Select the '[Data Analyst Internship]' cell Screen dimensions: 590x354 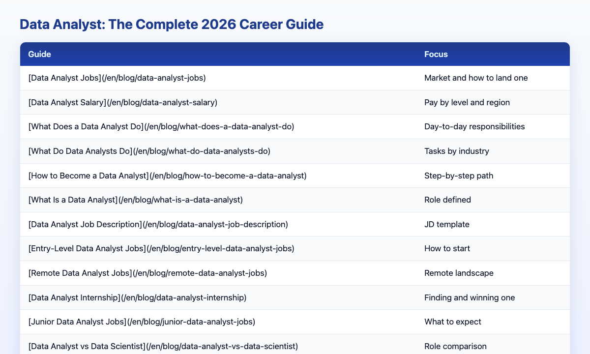(218, 297)
